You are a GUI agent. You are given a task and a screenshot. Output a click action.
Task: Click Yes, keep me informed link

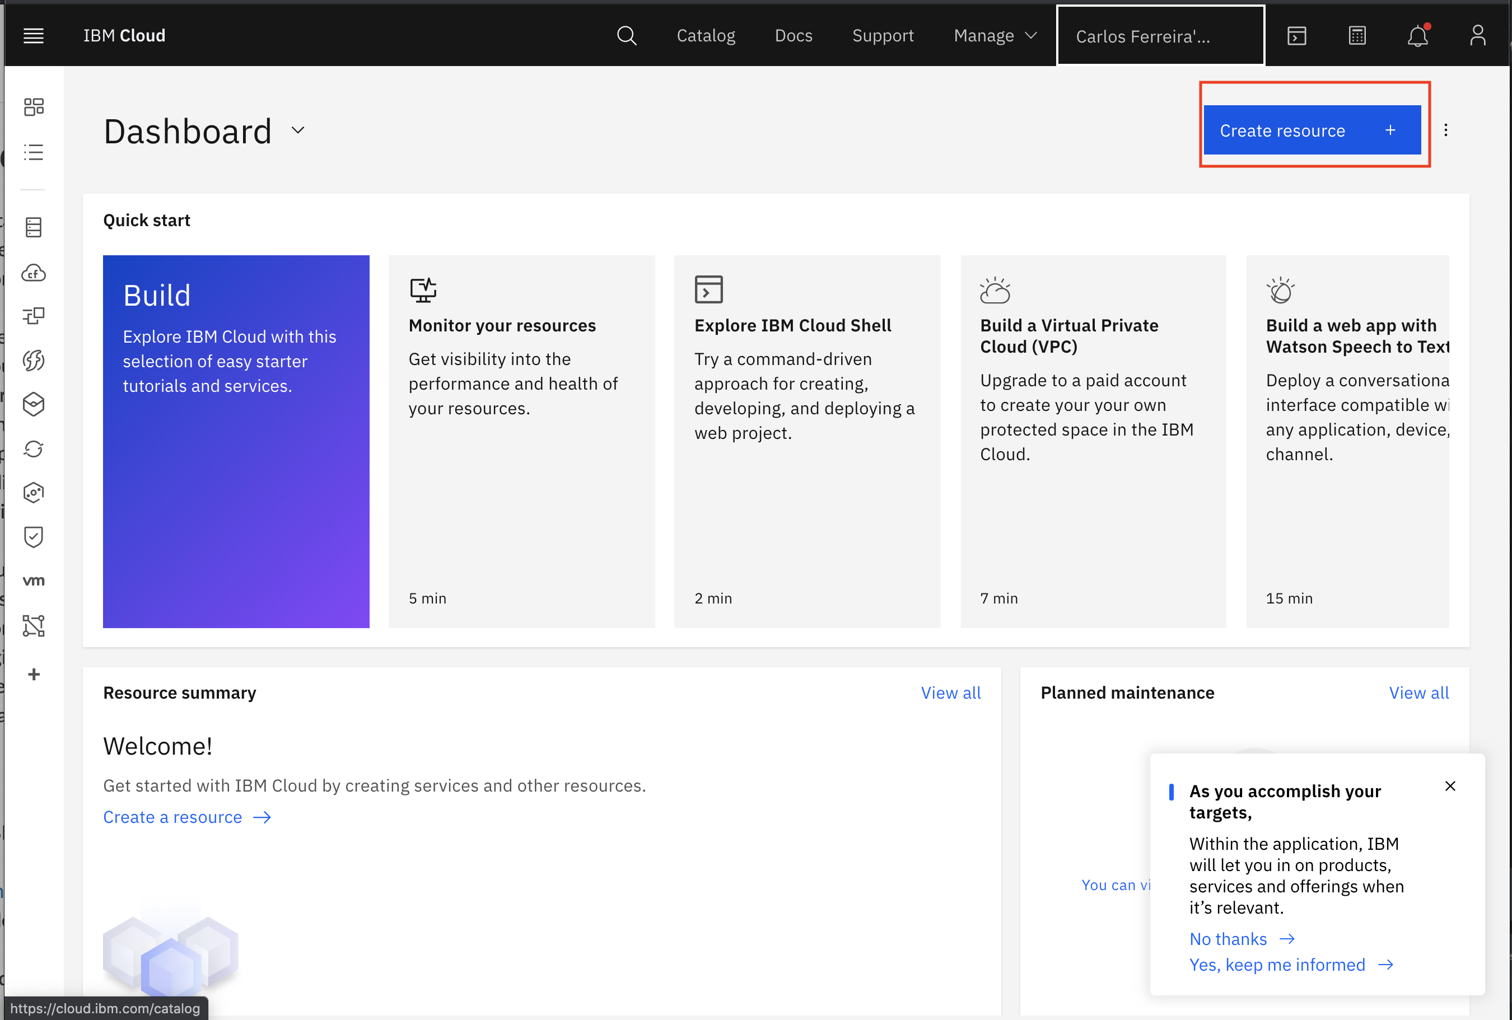coord(1291,965)
